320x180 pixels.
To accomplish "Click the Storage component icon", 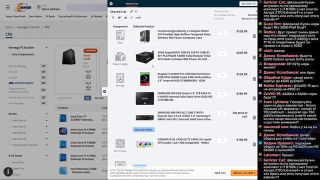I will click(120, 78).
